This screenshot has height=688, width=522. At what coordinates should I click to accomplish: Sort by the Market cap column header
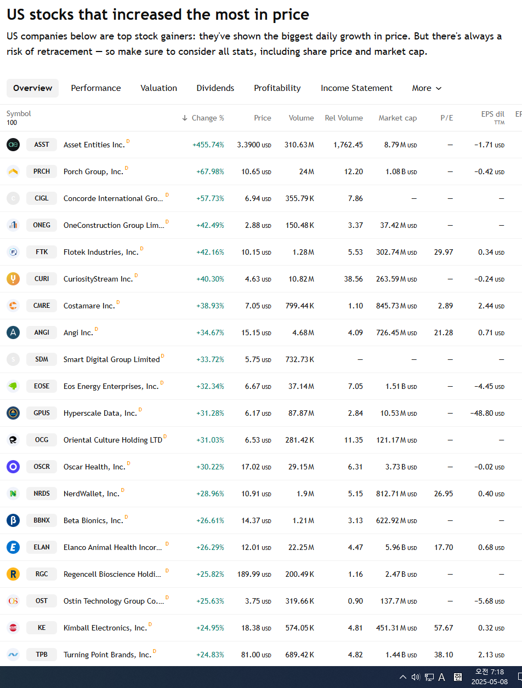[398, 118]
